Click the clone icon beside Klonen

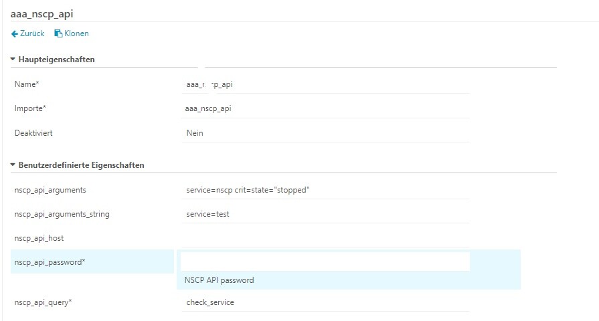click(x=58, y=33)
